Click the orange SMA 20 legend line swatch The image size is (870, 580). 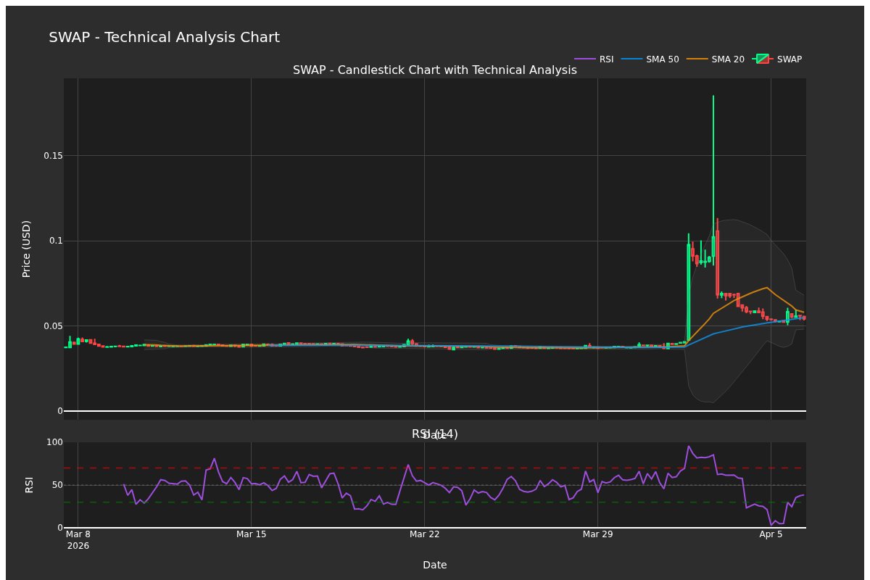[x=697, y=59]
